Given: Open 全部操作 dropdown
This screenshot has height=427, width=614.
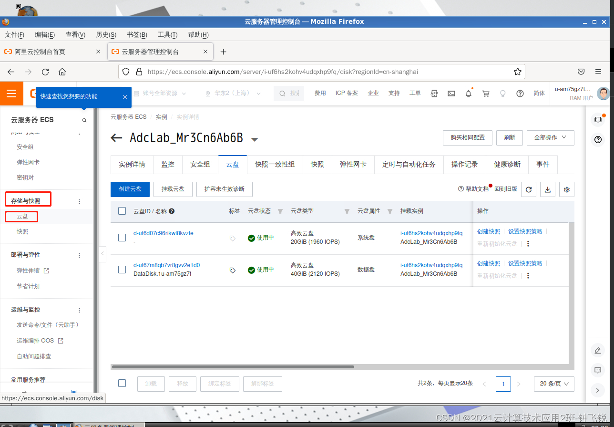Looking at the screenshot, I should (551, 137).
